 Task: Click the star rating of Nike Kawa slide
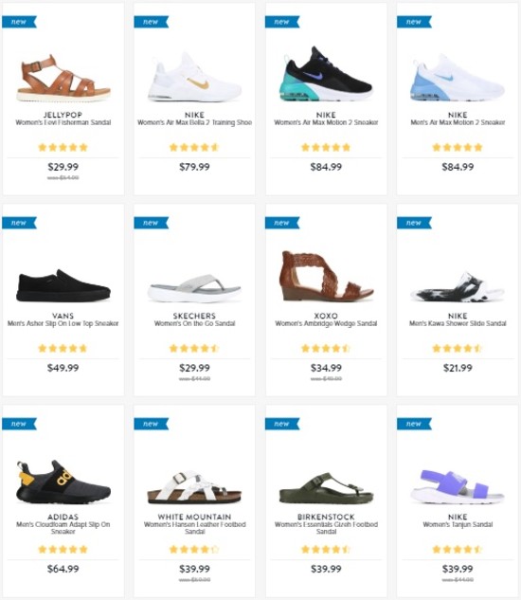[458, 348]
